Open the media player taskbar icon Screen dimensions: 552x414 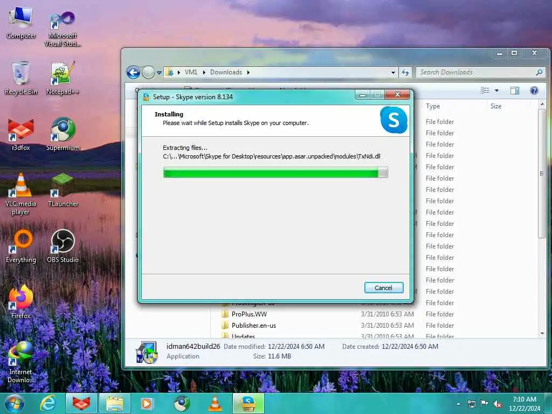pyautogui.click(x=147, y=403)
